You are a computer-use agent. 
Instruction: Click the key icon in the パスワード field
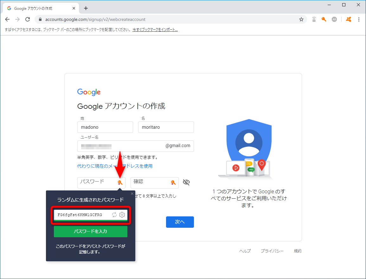tap(120, 183)
